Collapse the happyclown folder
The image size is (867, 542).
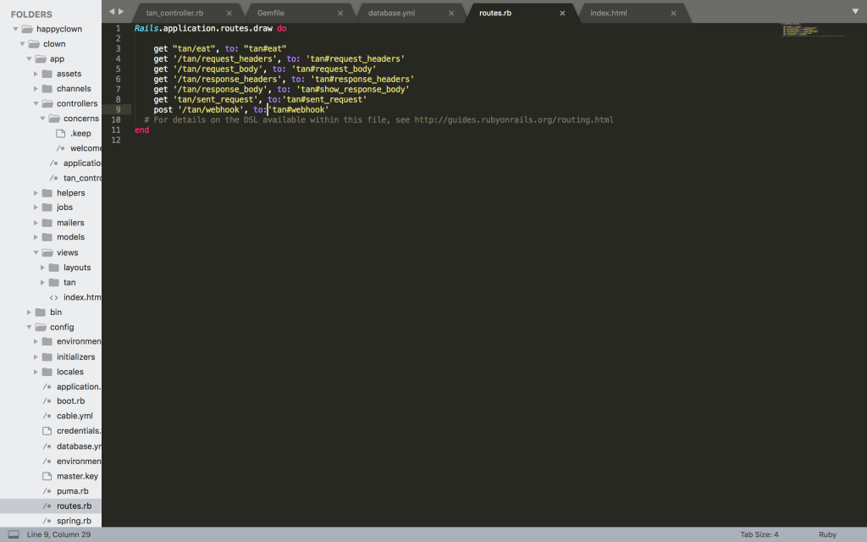(x=15, y=29)
